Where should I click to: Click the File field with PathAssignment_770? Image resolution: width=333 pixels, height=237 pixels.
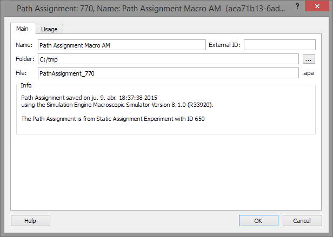pos(168,73)
